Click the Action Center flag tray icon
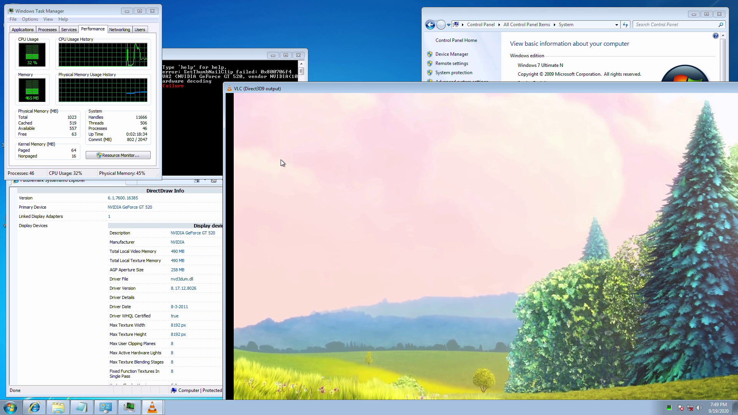738x415 pixels. coord(681,408)
